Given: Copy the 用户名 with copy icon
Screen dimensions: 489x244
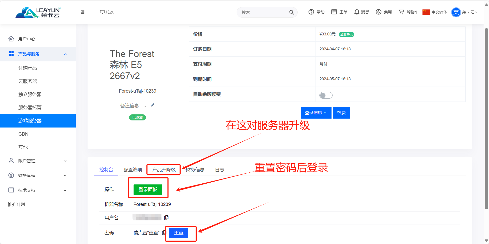Looking at the screenshot, I should point(166,218).
